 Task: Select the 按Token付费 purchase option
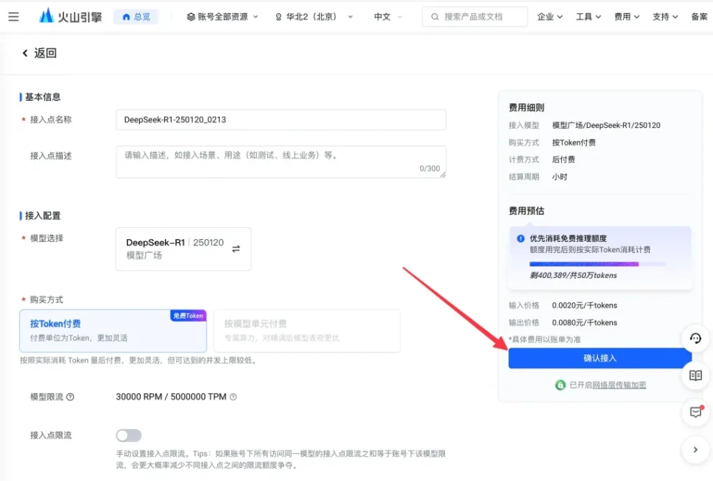click(113, 330)
